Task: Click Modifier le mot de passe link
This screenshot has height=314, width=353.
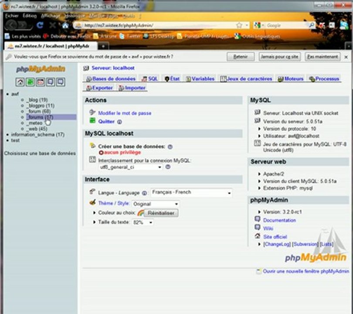Action: click(125, 113)
